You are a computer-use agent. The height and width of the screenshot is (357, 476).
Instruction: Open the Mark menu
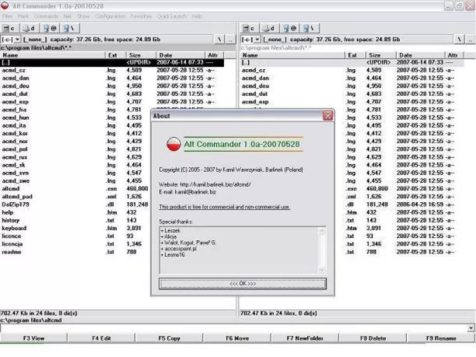pos(23,16)
